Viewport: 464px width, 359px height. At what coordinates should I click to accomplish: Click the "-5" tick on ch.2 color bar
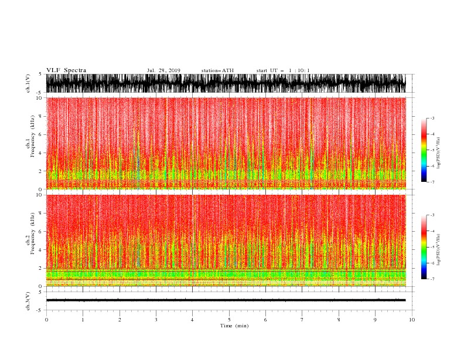tap(432, 247)
